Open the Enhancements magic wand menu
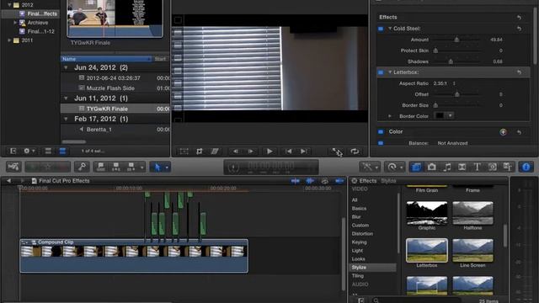Screen dimensions: 539x303 370,167
